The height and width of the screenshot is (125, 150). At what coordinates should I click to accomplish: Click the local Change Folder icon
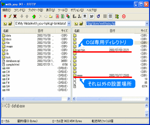pos(10,23)
